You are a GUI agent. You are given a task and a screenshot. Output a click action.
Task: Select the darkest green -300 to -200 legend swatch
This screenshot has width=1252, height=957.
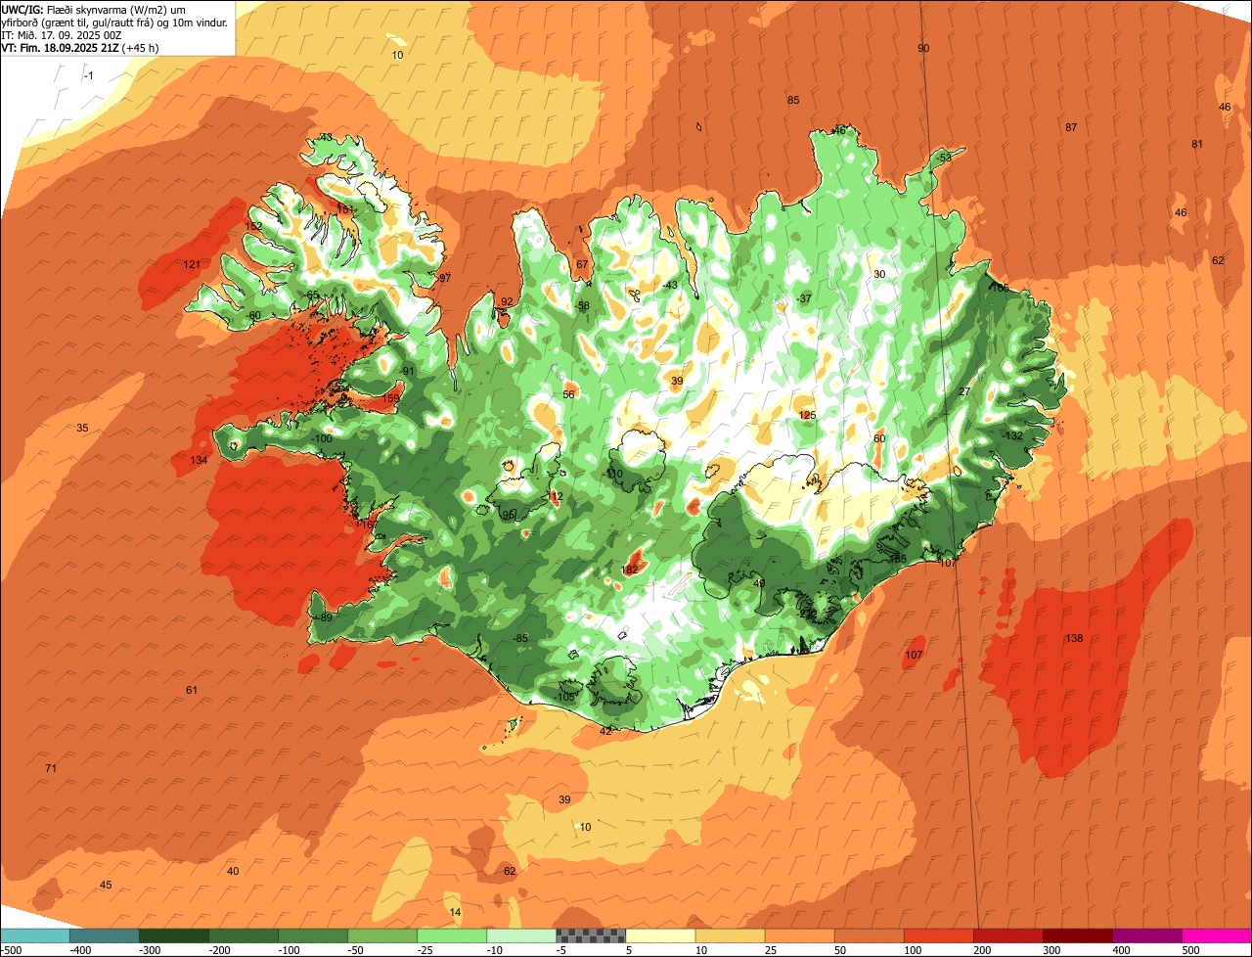click(173, 935)
